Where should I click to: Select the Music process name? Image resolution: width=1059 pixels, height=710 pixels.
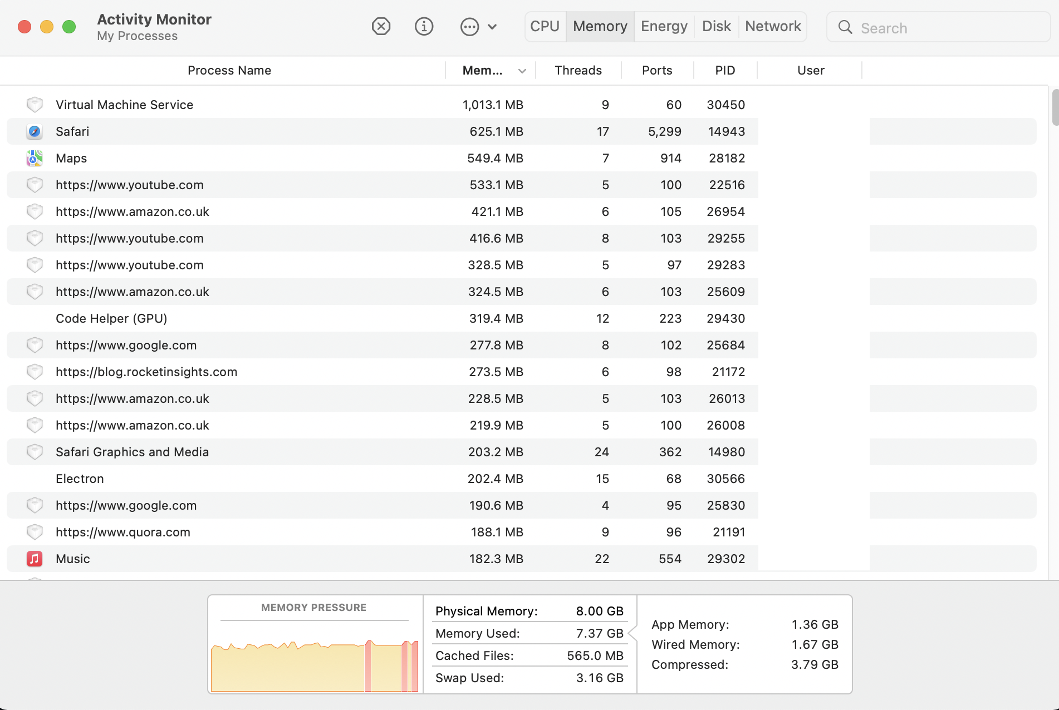pyautogui.click(x=73, y=559)
